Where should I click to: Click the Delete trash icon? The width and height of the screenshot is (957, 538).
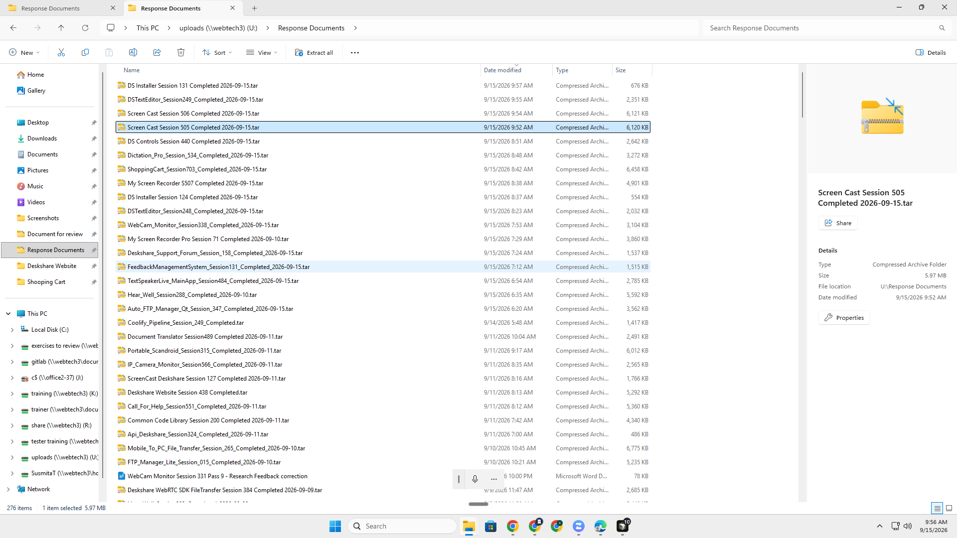(181, 52)
